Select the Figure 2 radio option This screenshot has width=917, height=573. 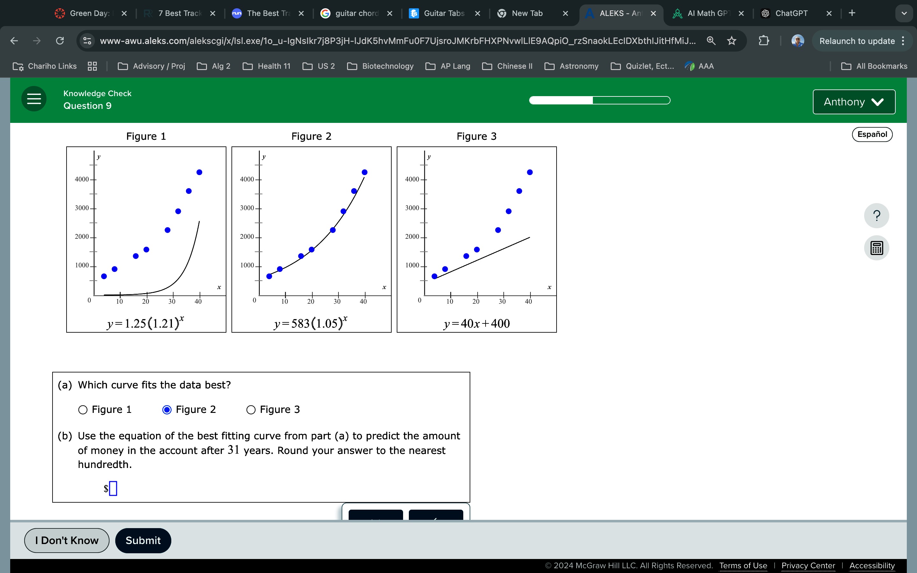(x=167, y=410)
